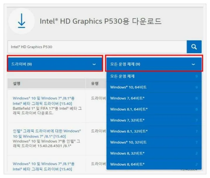Select 모든 운영 체제 option in list
The height and width of the screenshot is (178, 210).
point(154,76)
